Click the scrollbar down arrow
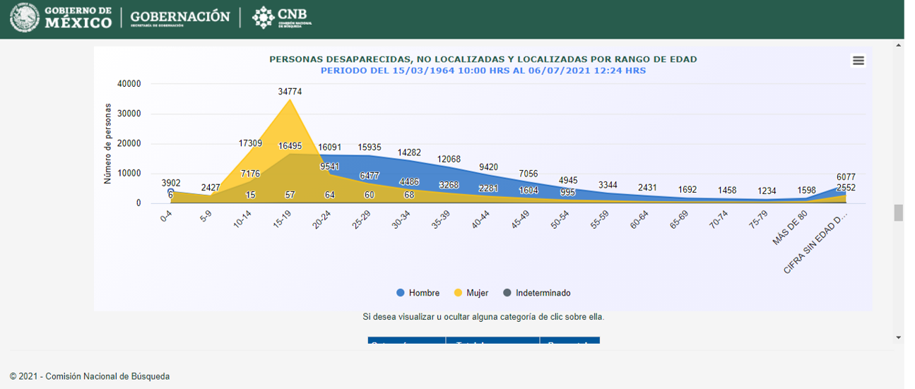The image size is (915, 389). (899, 337)
